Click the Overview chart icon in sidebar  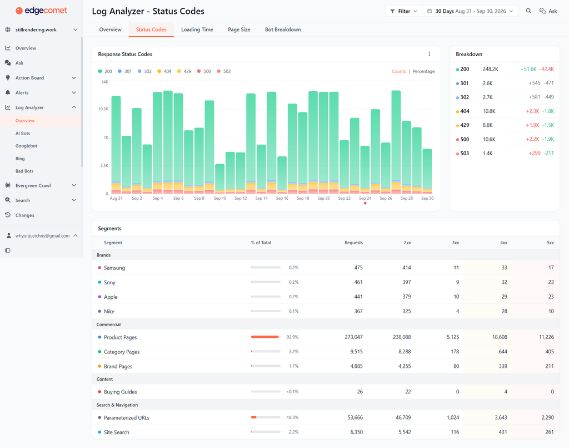(x=8, y=48)
